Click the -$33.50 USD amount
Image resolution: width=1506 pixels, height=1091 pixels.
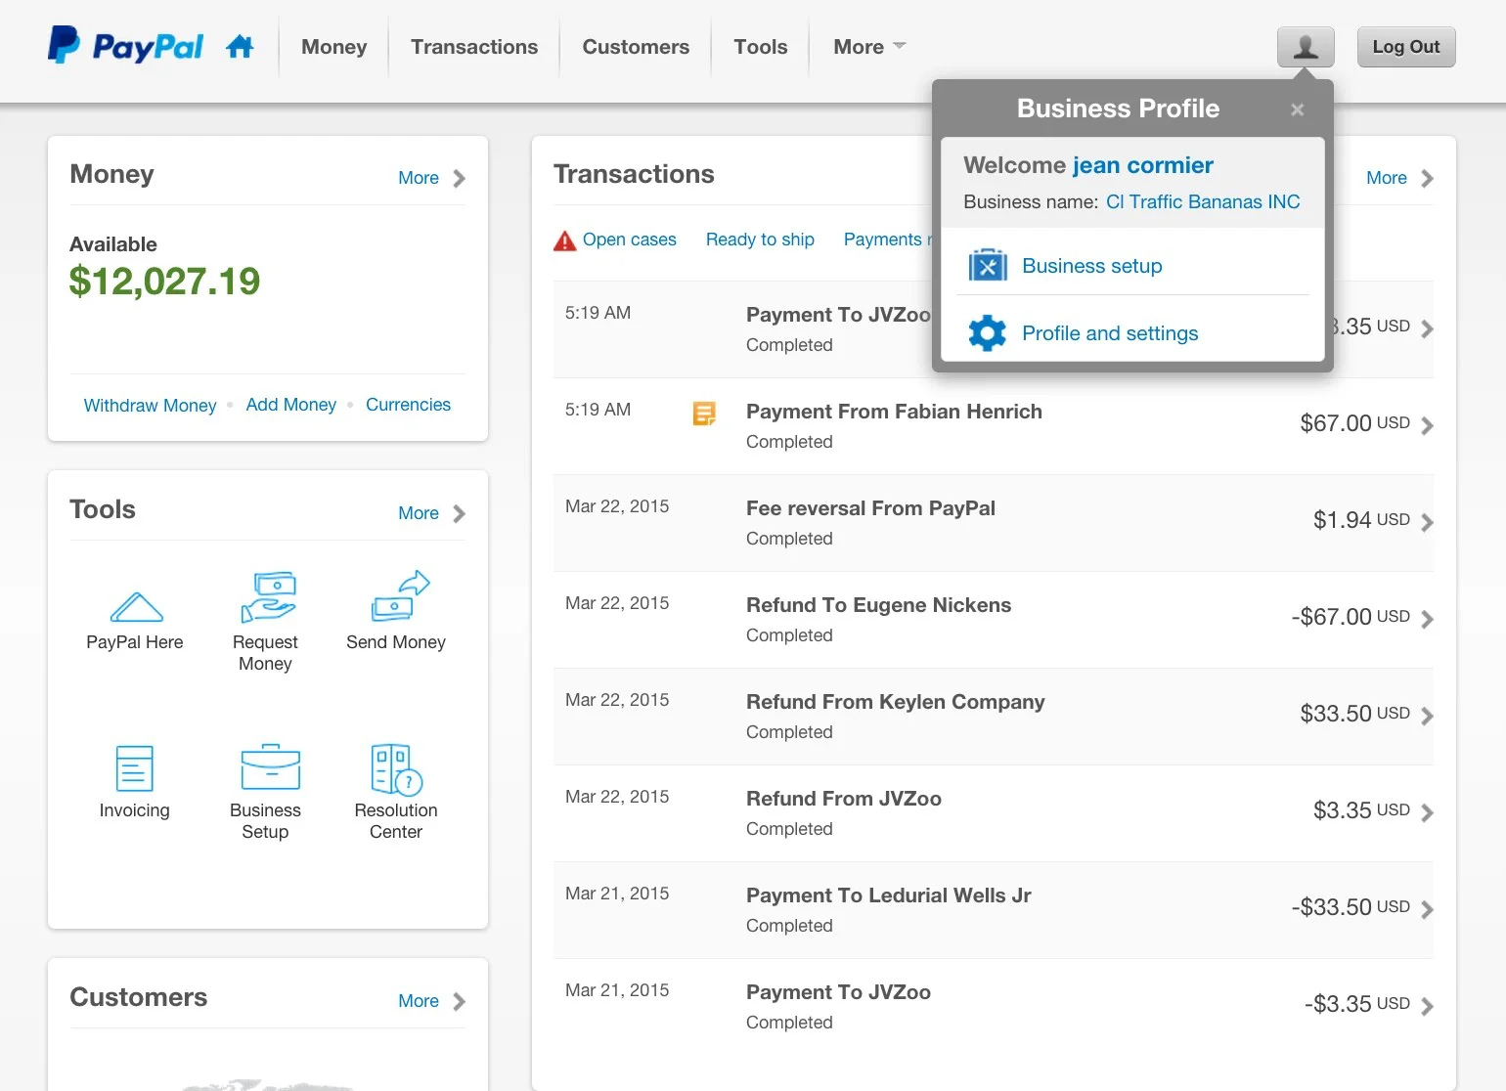point(1351,907)
